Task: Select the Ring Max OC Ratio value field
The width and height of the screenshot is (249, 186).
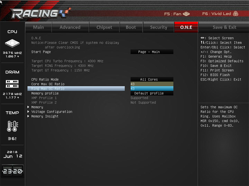Action: pos(152,89)
